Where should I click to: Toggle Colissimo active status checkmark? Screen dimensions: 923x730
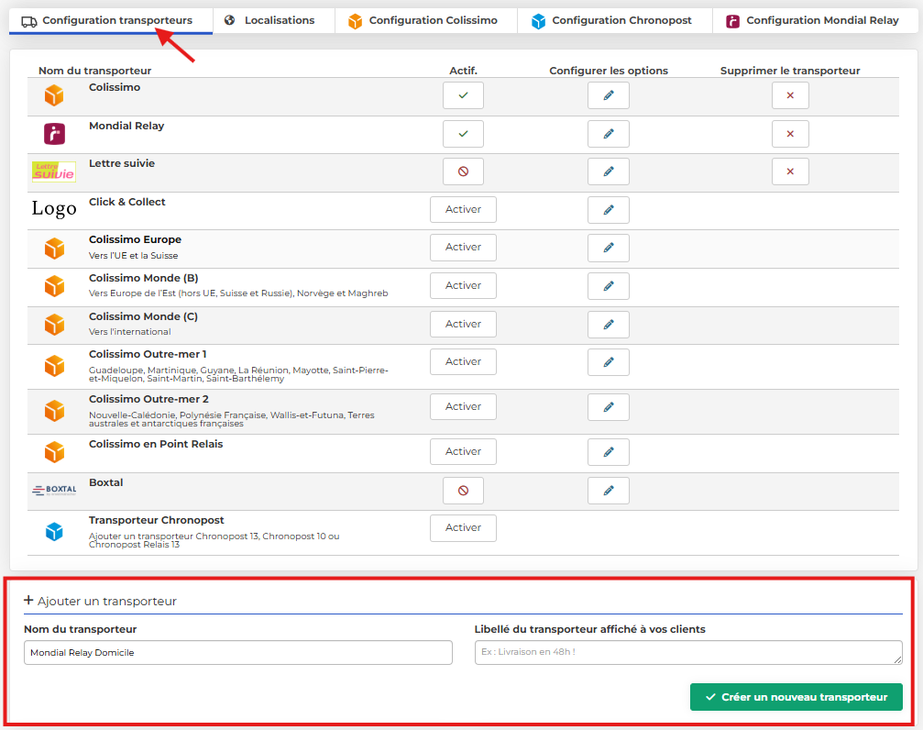(x=463, y=95)
